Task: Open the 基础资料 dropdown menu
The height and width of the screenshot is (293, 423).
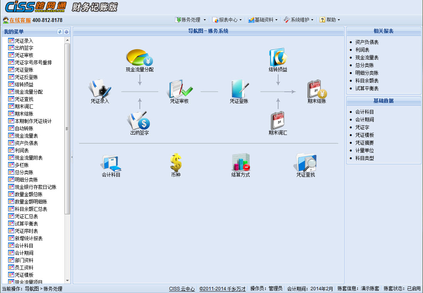Action: (x=264, y=20)
